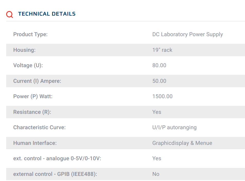This screenshot has height=181, width=245.
Task: Click the red magnifier icon
Action: tap(10, 14)
